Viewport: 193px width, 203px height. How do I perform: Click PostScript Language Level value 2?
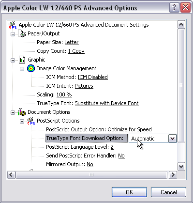[112, 147]
